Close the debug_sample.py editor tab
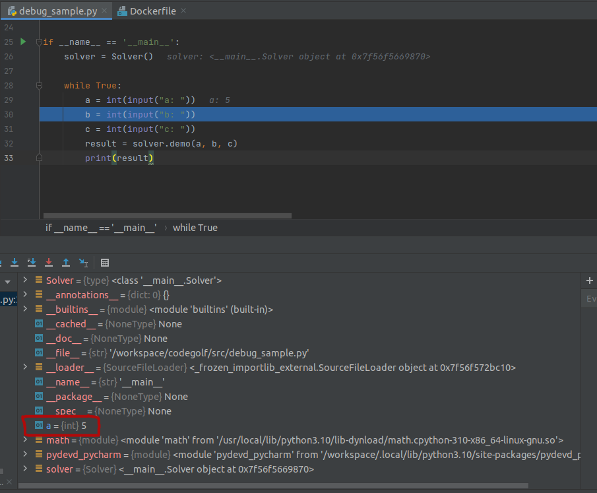The width and height of the screenshot is (597, 493). pyautogui.click(x=104, y=11)
